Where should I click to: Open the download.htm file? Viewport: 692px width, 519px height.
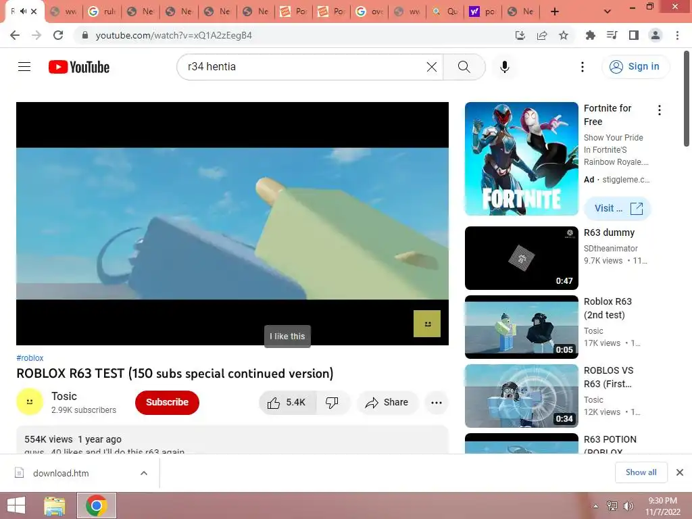(61, 473)
